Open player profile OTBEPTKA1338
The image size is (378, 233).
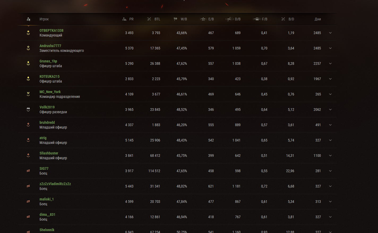[51, 30]
